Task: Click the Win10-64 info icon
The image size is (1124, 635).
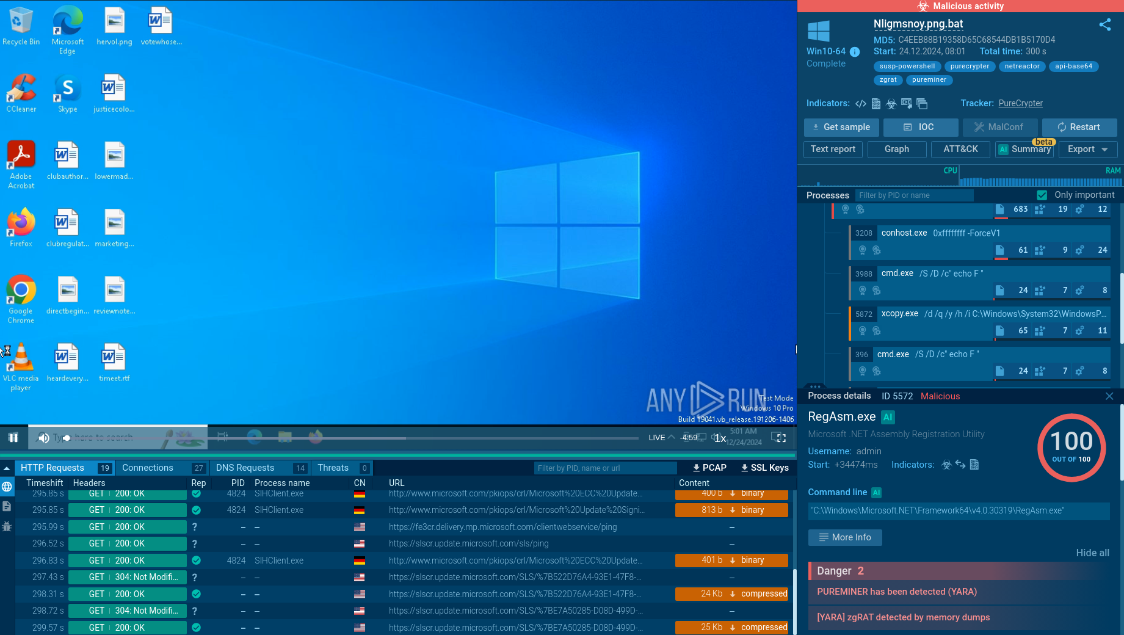Action: 855,52
